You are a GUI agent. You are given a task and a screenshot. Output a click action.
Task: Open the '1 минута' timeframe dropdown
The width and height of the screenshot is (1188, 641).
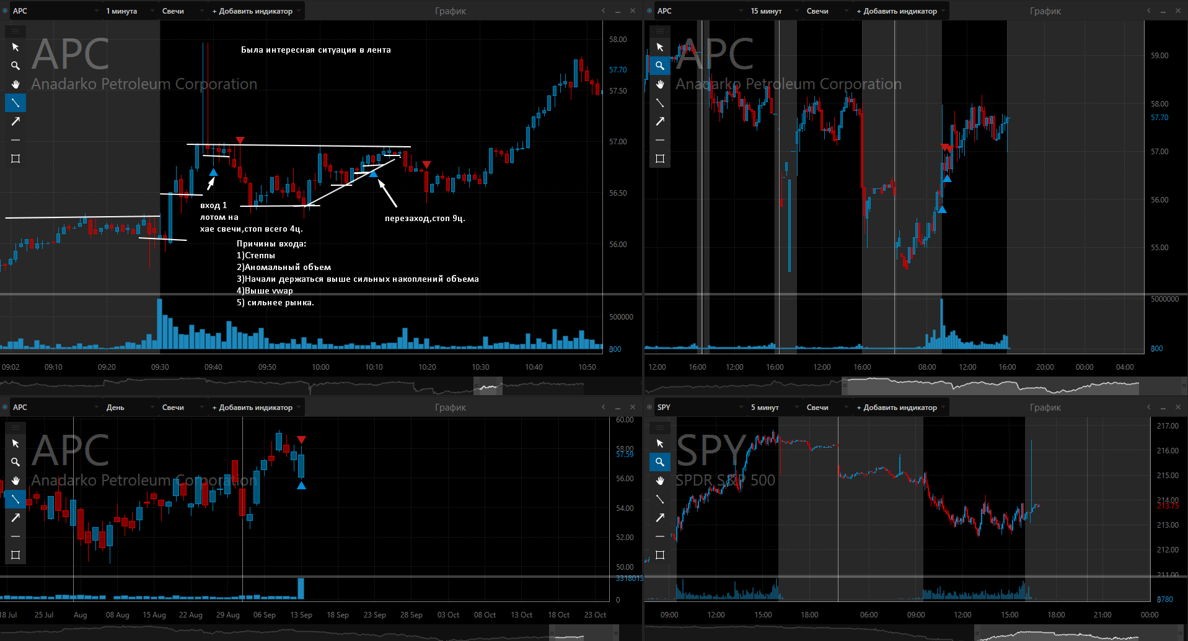point(130,11)
